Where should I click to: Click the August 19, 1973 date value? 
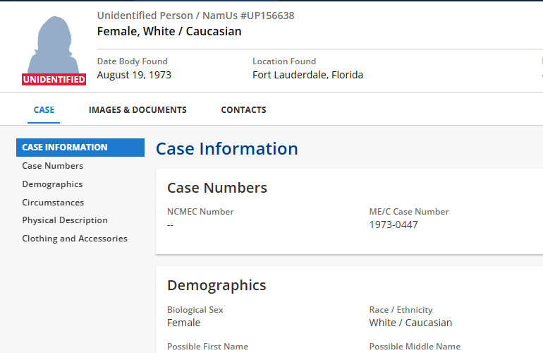(x=134, y=75)
